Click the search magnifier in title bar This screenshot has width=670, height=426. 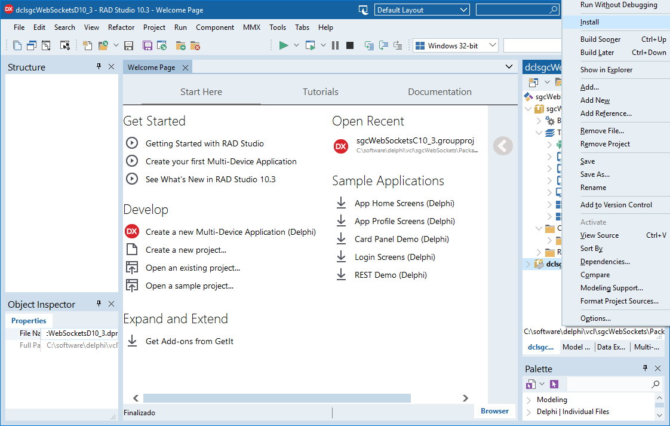click(x=554, y=10)
